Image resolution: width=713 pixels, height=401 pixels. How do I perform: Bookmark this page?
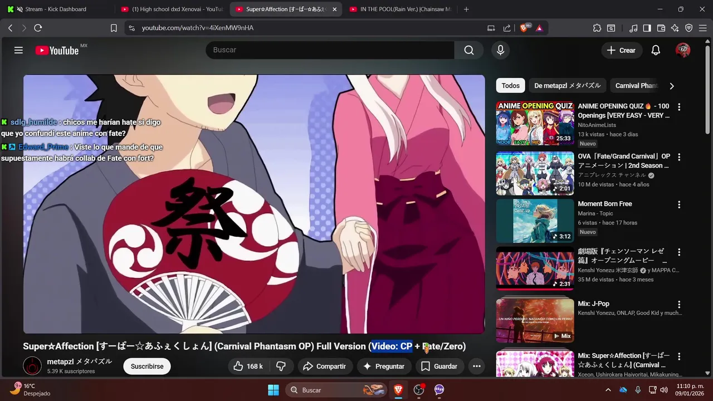tap(114, 28)
